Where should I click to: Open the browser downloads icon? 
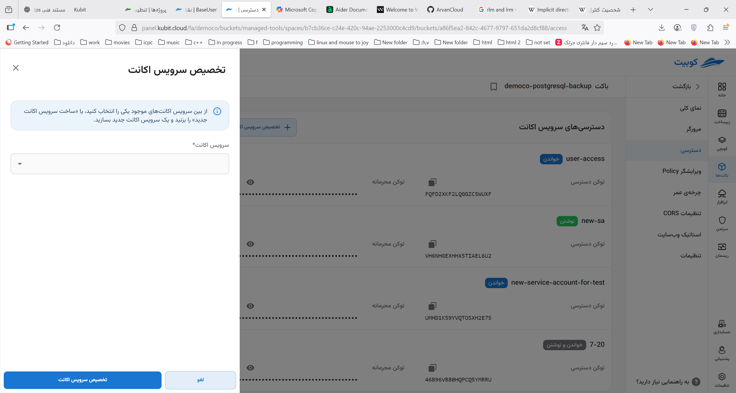coord(662,28)
